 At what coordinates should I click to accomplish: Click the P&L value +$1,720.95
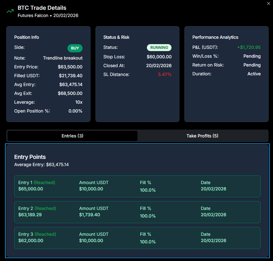[249, 47]
